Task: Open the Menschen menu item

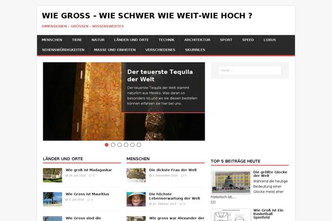Action: click(52, 40)
